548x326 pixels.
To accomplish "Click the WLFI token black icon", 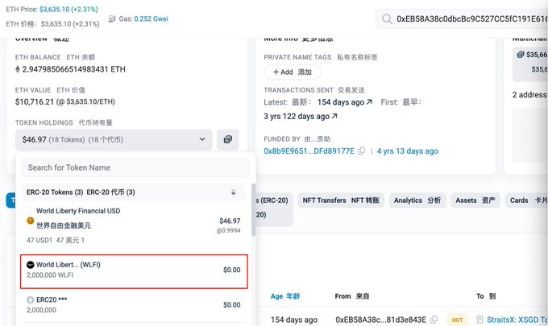I will click(x=31, y=265).
